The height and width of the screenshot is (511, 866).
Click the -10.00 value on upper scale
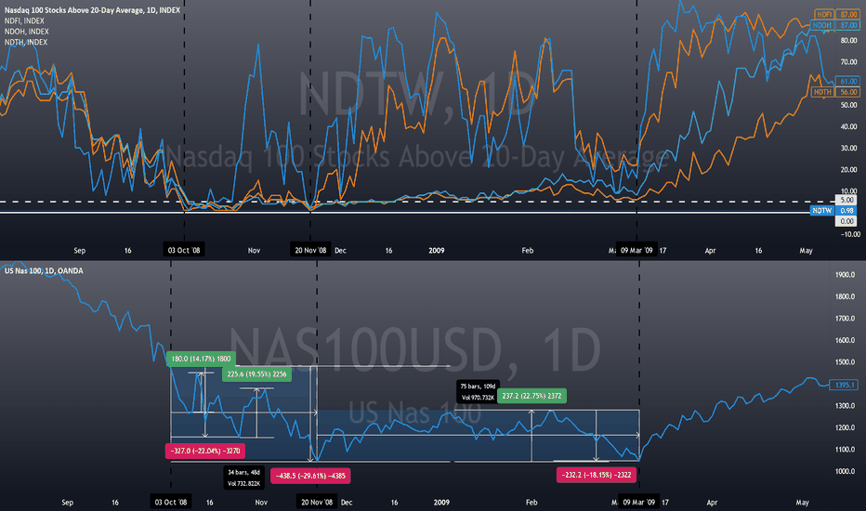(x=850, y=234)
